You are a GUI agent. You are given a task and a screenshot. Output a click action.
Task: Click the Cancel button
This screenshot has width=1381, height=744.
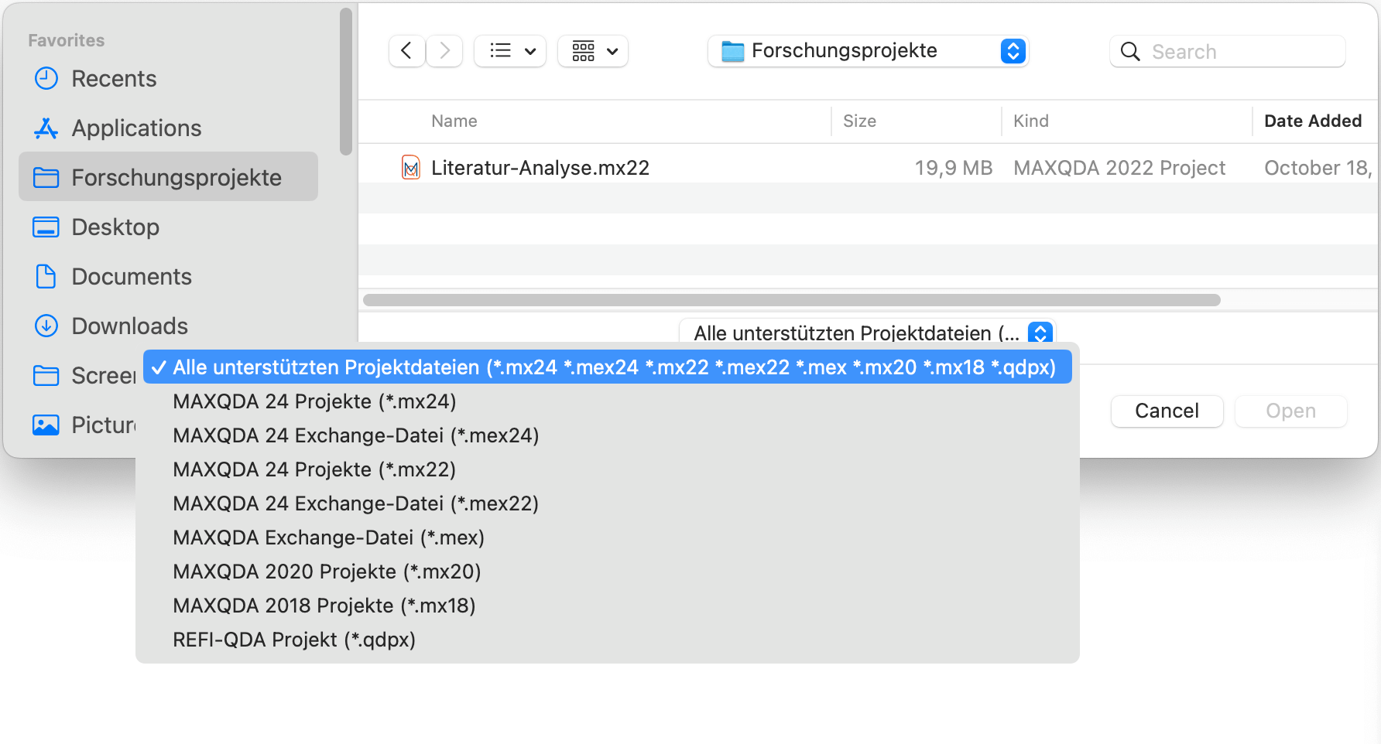click(1167, 411)
